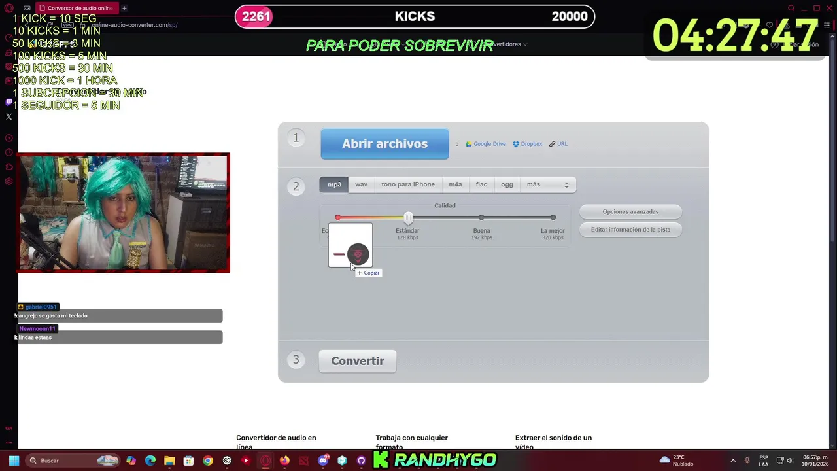Show hidden system tray icons chevron
Image resolution: width=837 pixels, height=471 pixels.
click(x=732, y=461)
